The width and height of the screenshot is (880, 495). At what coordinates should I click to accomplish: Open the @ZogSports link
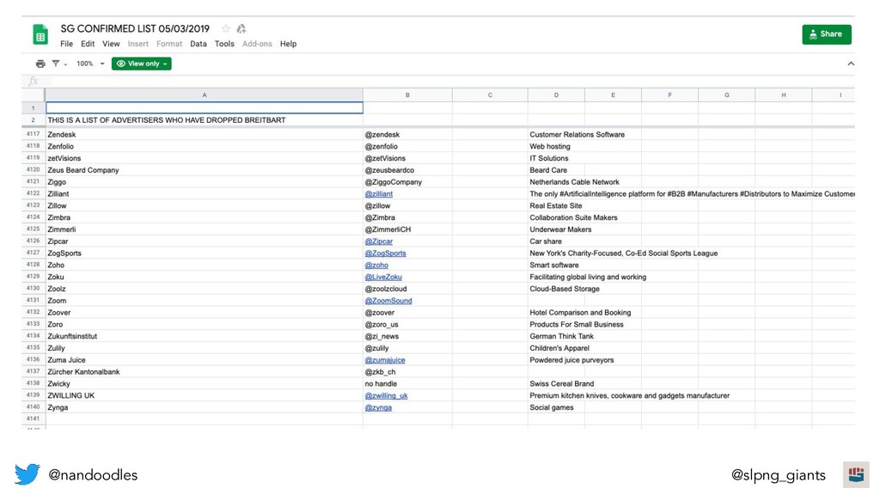click(x=386, y=254)
